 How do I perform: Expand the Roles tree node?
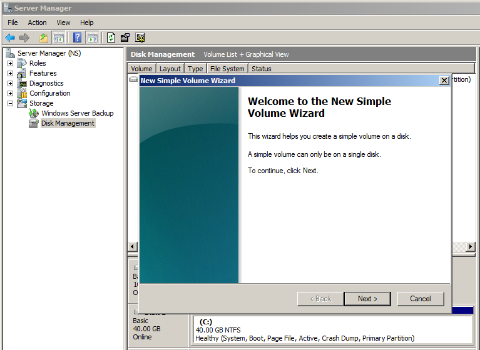[x=11, y=63]
